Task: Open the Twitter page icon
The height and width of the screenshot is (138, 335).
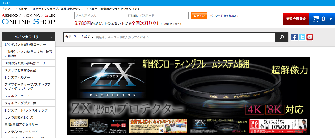Action: [302, 37]
